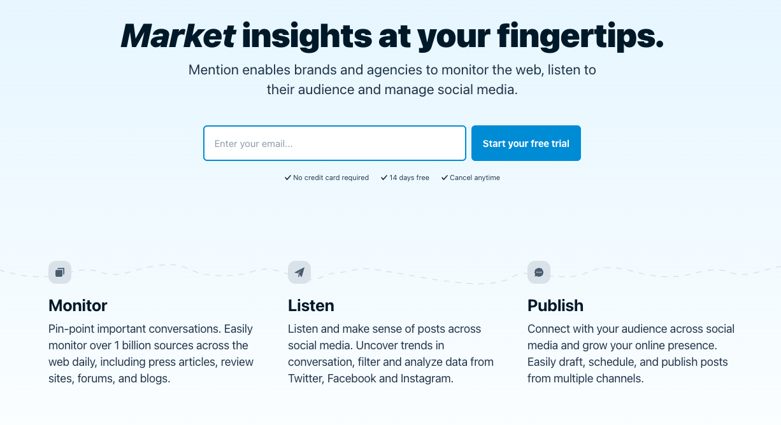The height and width of the screenshot is (425, 781).
Task: Click the italic word Market in headline
Action: [x=178, y=36]
